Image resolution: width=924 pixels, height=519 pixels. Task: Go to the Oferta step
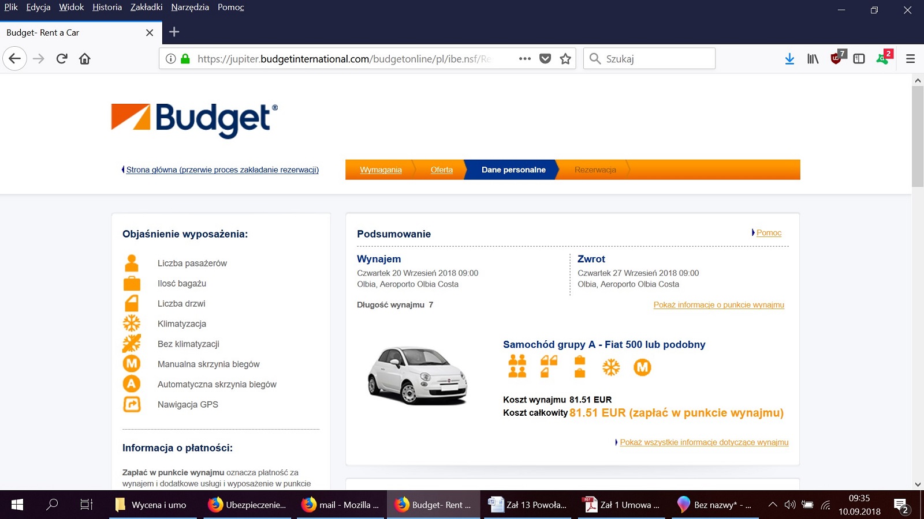pyautogui.click(x=442, y=170)
